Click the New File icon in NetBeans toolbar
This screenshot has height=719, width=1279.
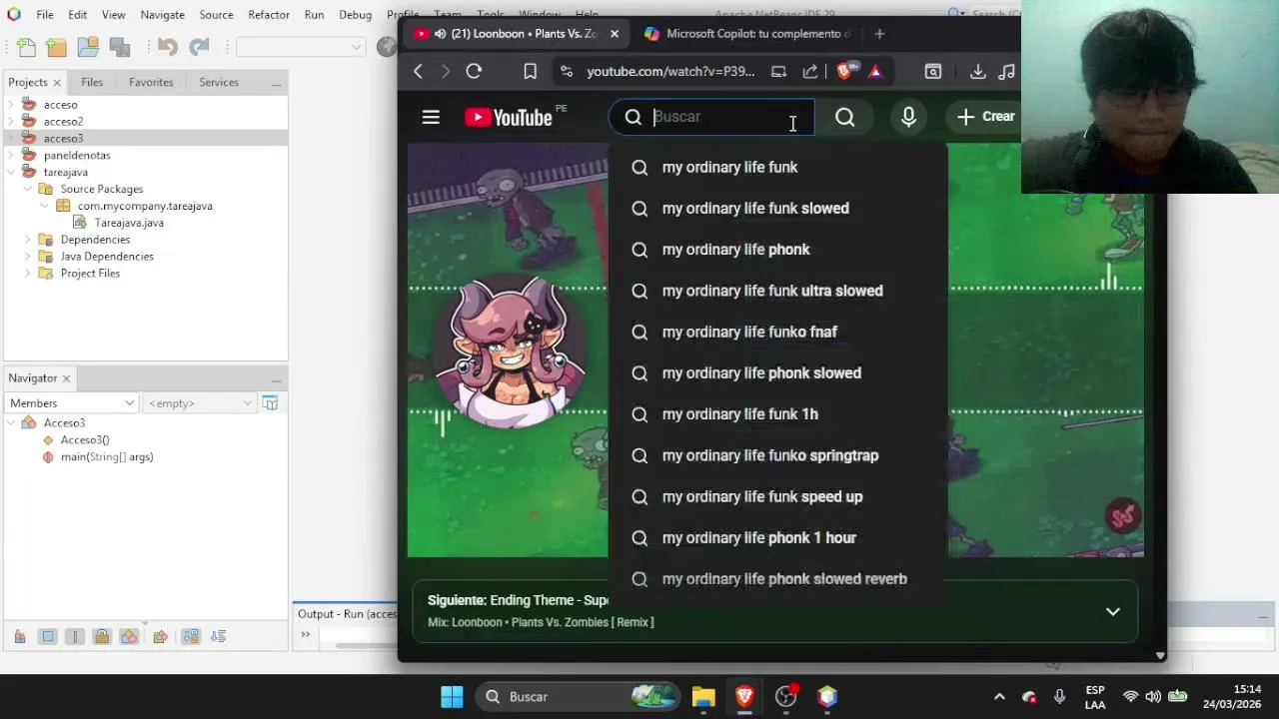(x=26, y=47)
